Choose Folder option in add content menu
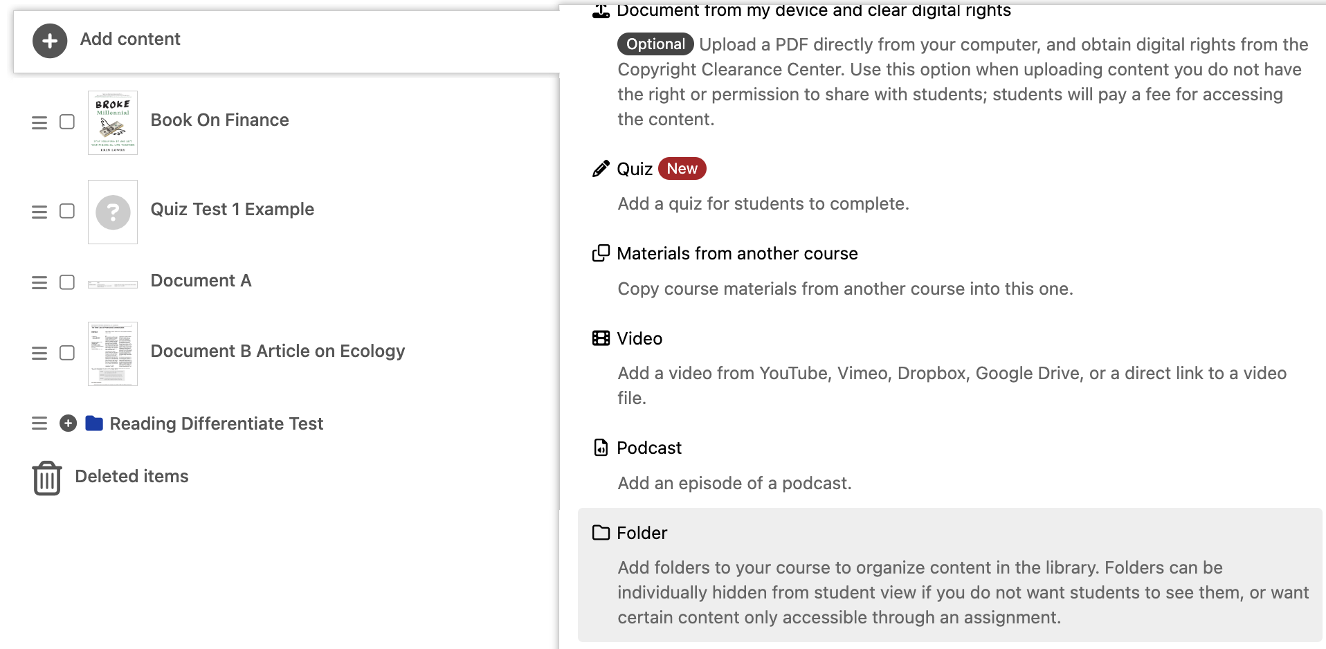This screenshot has height=649, width=1326. pos(642,533)
